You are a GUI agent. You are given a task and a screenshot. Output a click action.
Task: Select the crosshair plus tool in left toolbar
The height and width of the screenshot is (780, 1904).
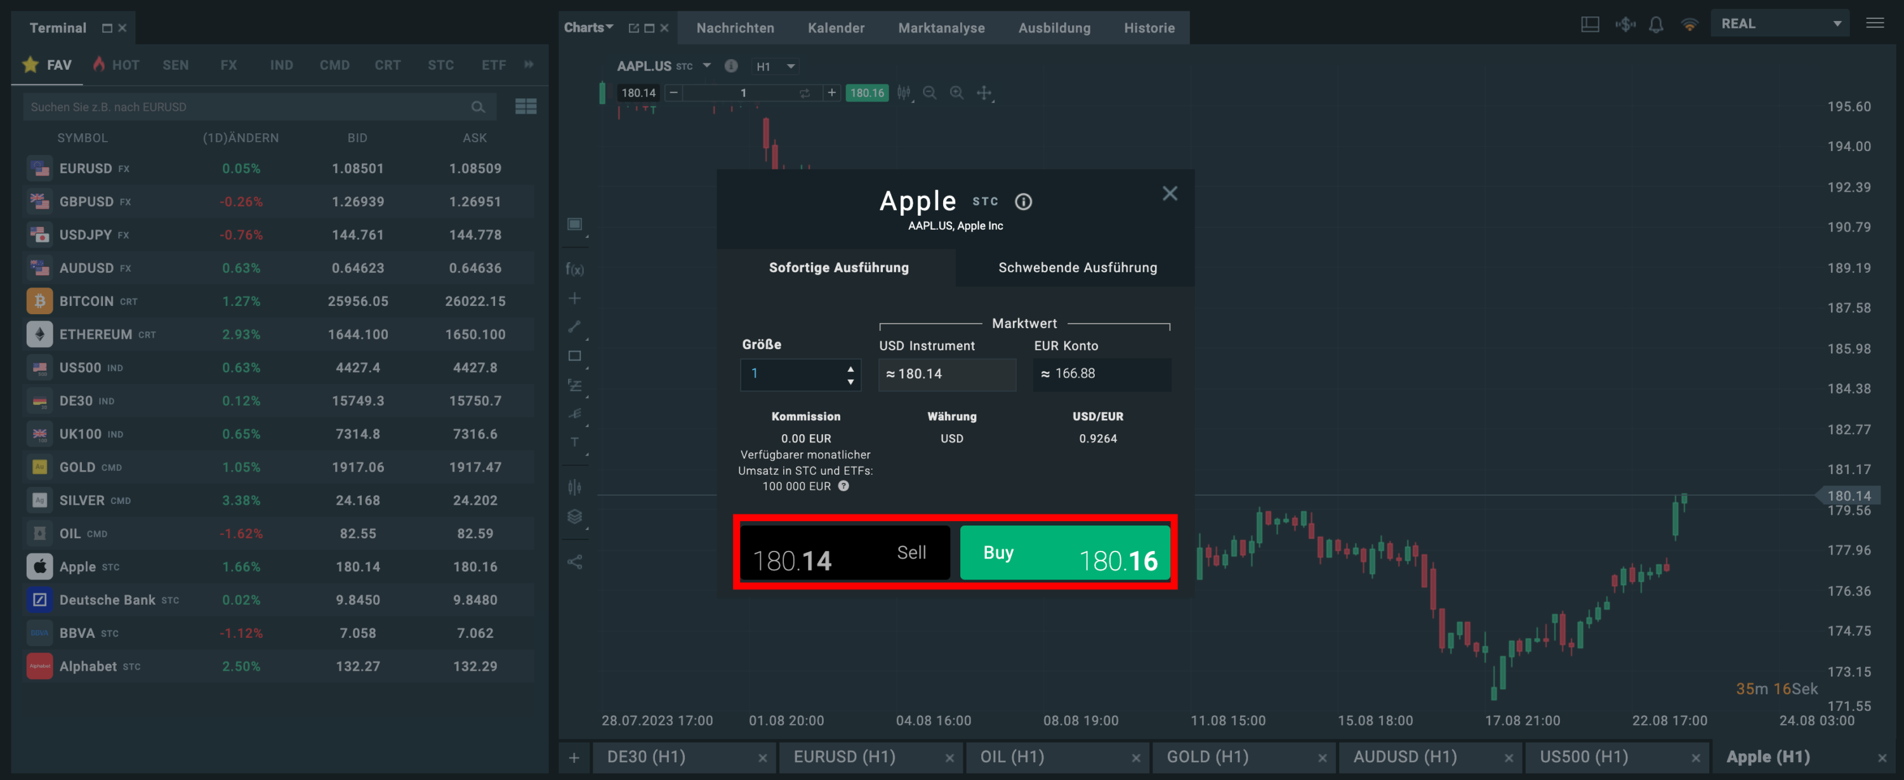pyautogui.click(x=574, y=299)
